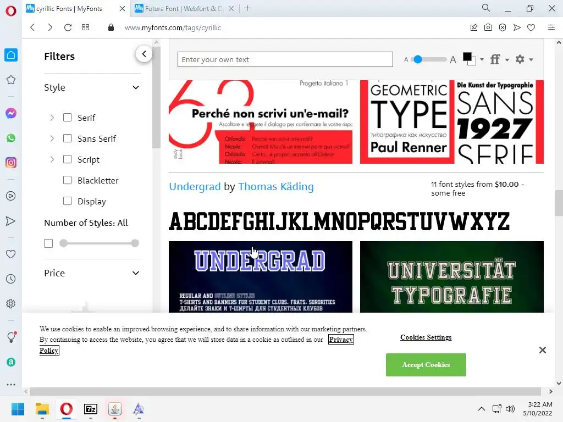Open the Java app in taskbar
Screen dimensions: 563x422
115,409
